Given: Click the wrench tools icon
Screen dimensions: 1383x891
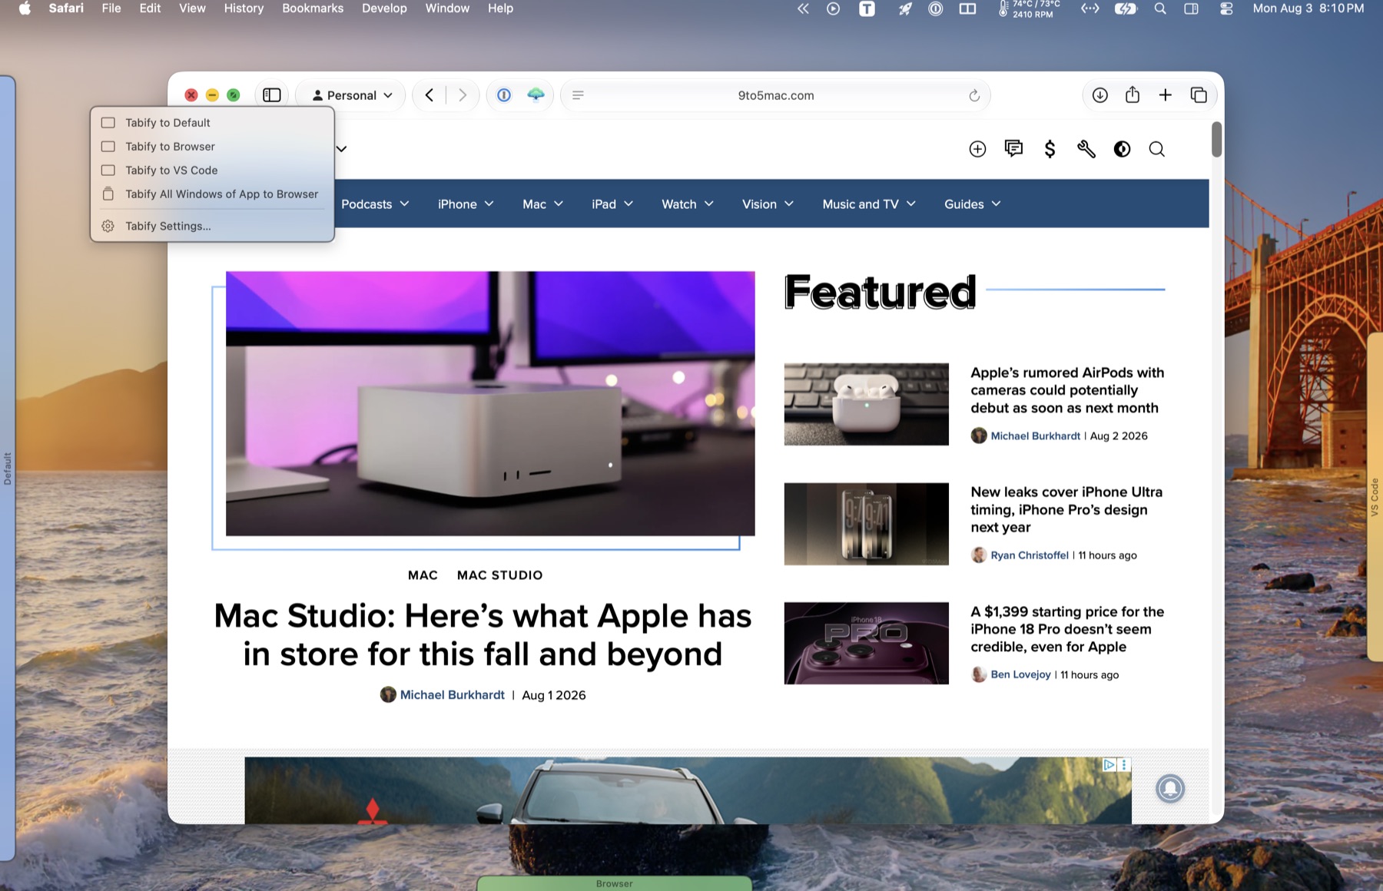Looking at the screenshot, I should click(x=1086, y=149).
